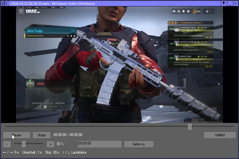Click the "Töte 10 Feinde durch Kopfschüsse" objective
This screenshot has height=159, width=239.
coord(188,35)
